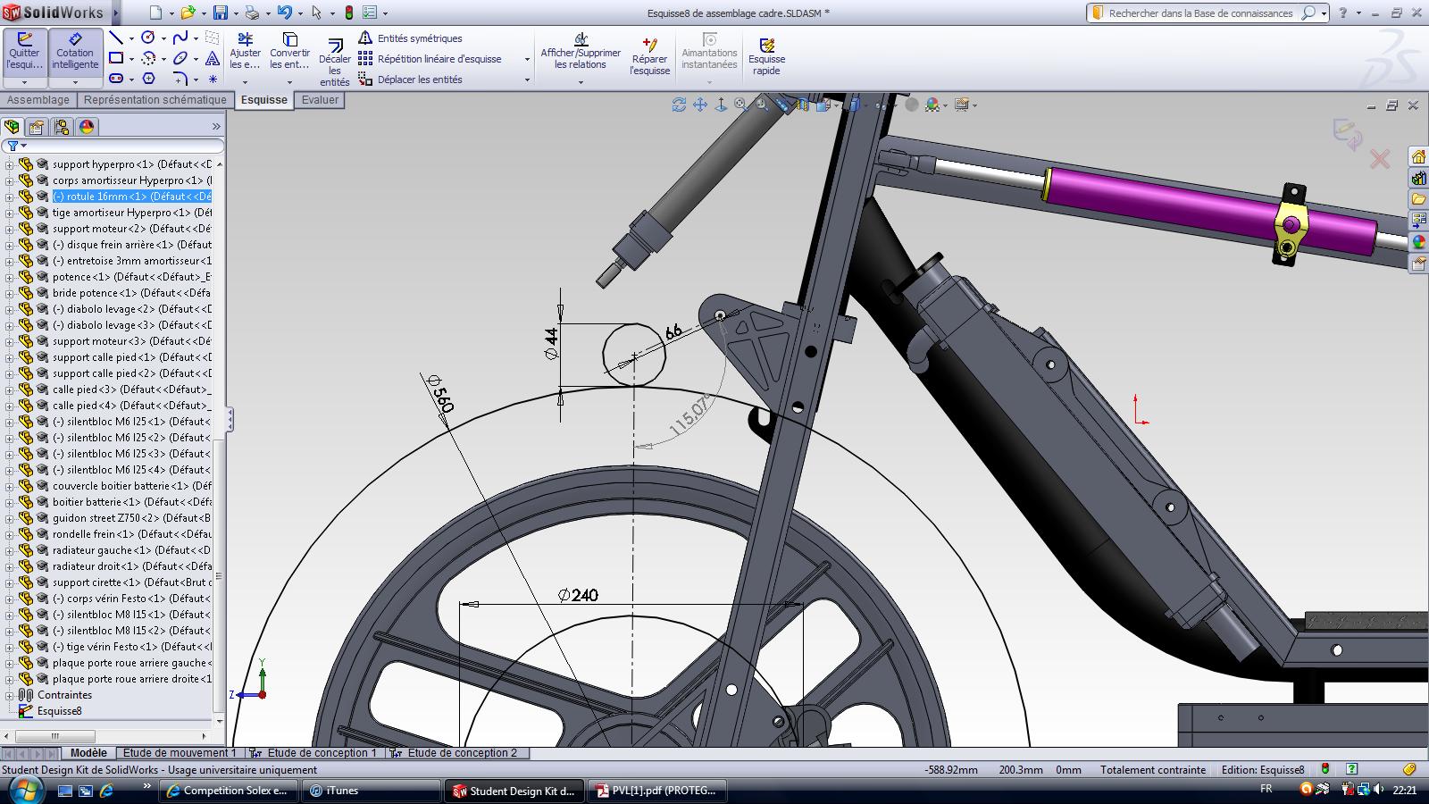Click Déplacer les entités command

tap(410, 80)
